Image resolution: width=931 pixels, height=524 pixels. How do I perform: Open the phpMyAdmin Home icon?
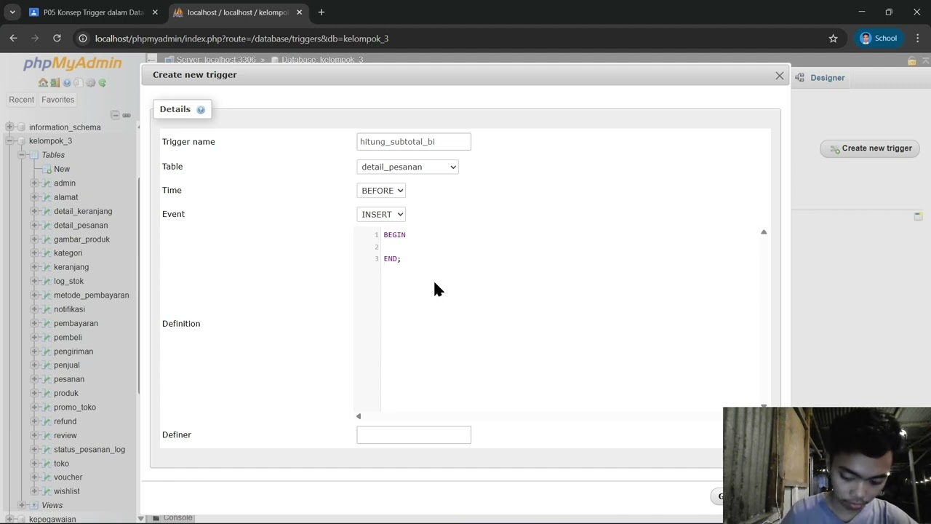(x=43, y=83)
